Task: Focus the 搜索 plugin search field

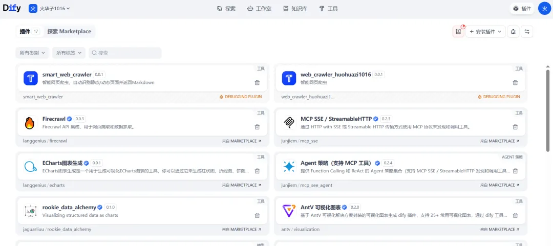Action: [x=125, y=53]
